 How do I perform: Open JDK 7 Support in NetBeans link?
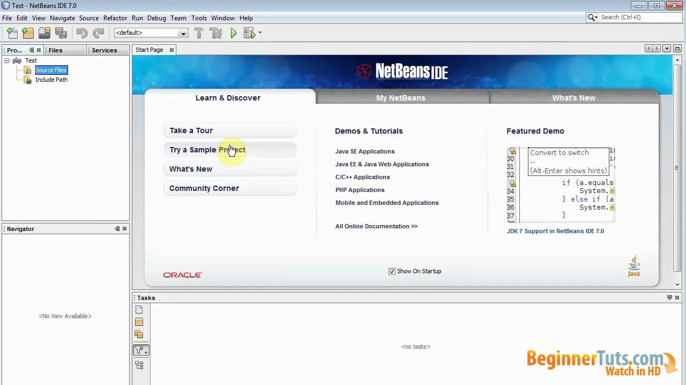point(555,231)
